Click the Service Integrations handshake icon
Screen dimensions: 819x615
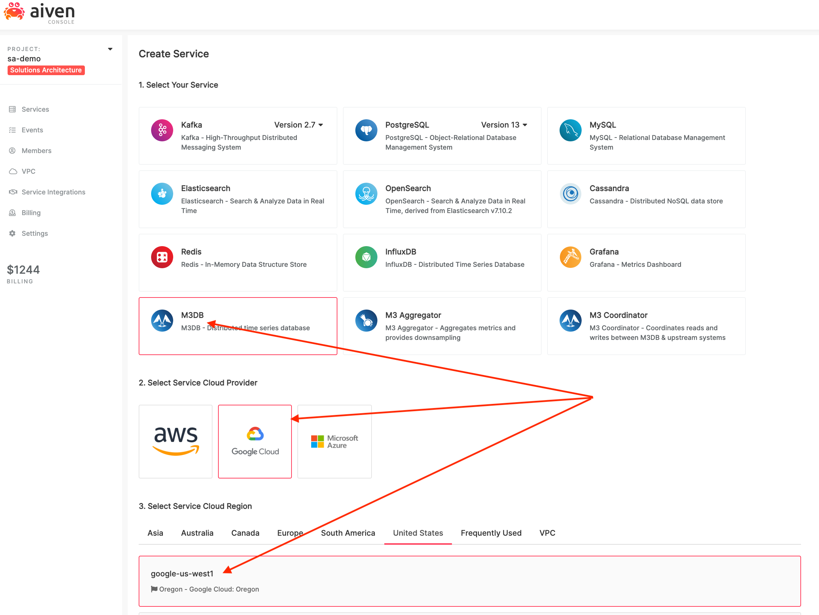tap(13, 192)
